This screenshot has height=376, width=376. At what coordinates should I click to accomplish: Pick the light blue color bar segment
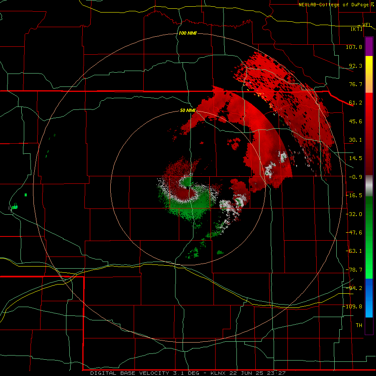tap(369, 308)
